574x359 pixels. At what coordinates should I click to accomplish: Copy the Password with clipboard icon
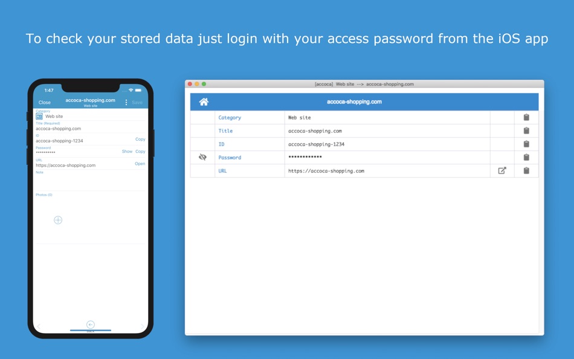[526, 157]
